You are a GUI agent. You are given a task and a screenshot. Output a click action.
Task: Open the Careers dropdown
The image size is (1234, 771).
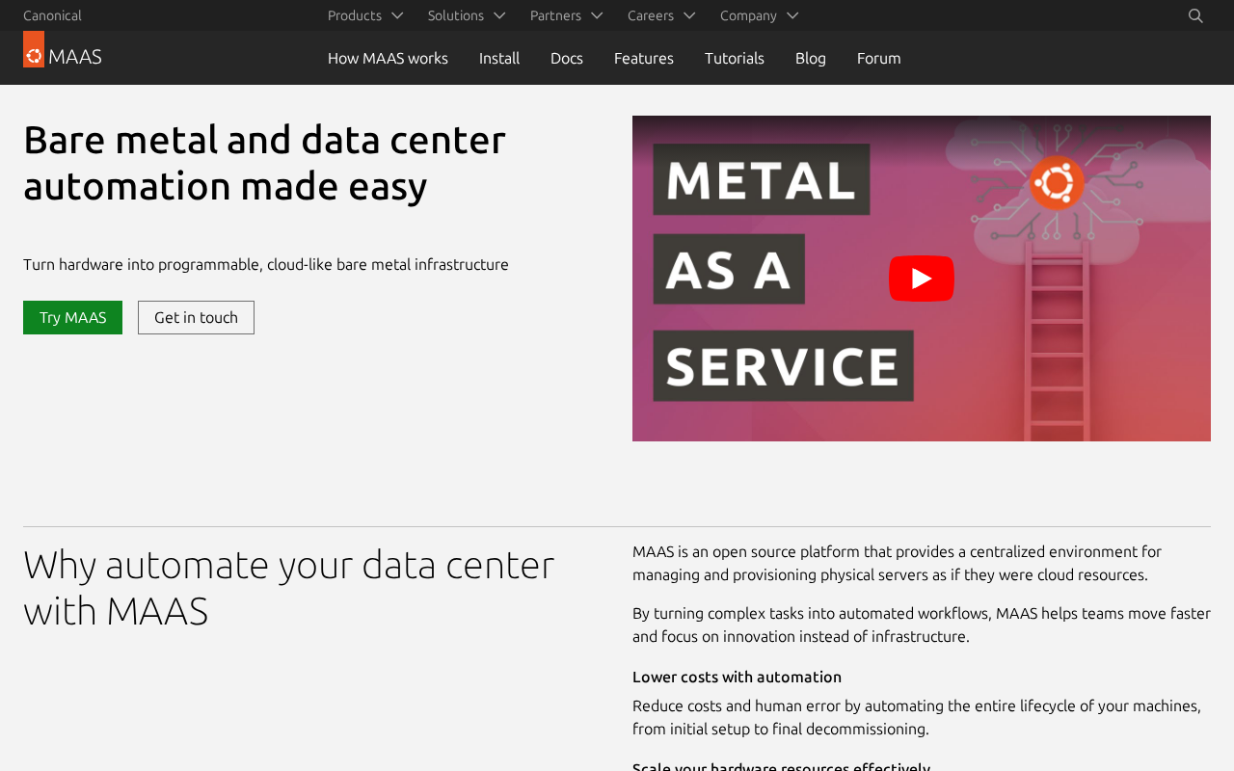661,15
